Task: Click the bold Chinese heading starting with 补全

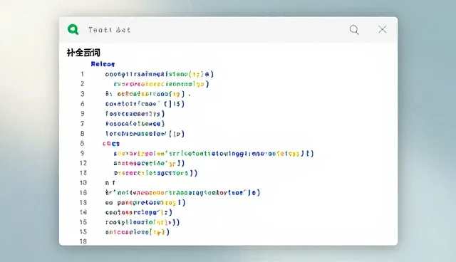Action: (x=83, y=53)
